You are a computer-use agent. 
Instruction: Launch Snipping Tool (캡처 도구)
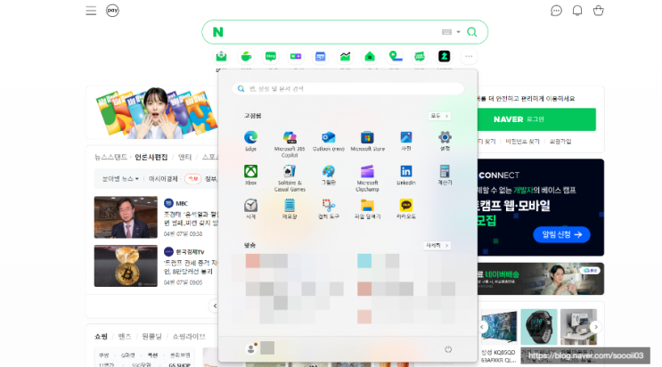tap(329, 206)
